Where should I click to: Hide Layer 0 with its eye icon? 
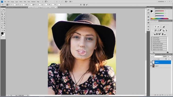pyautogui.click(x=151, y=66)
